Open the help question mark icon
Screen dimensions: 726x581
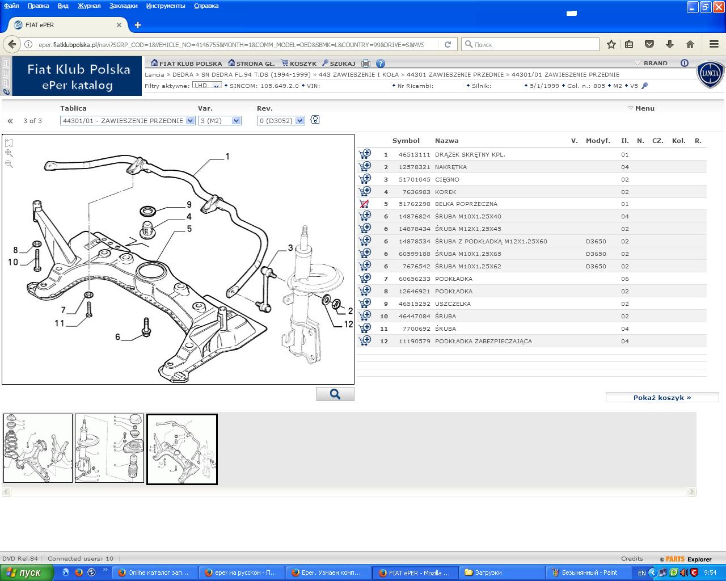(x=381, y=64)
